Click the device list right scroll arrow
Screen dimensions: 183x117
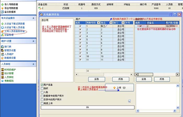coord(178,74)
